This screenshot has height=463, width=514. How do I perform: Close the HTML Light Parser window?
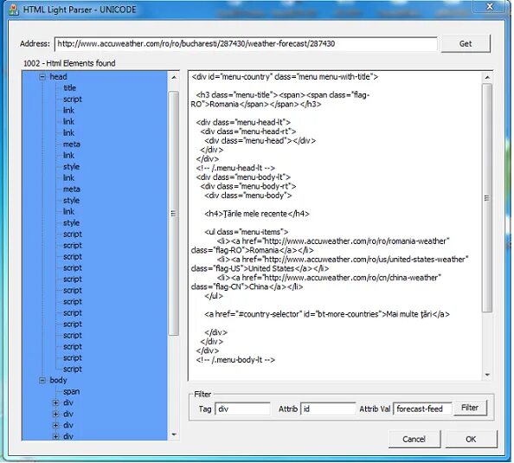[x=490, y=6]
